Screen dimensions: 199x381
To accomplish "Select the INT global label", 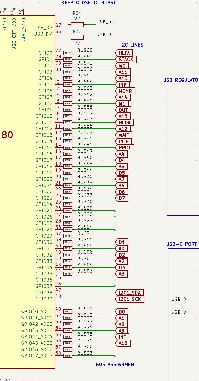I will click(122, 337).
